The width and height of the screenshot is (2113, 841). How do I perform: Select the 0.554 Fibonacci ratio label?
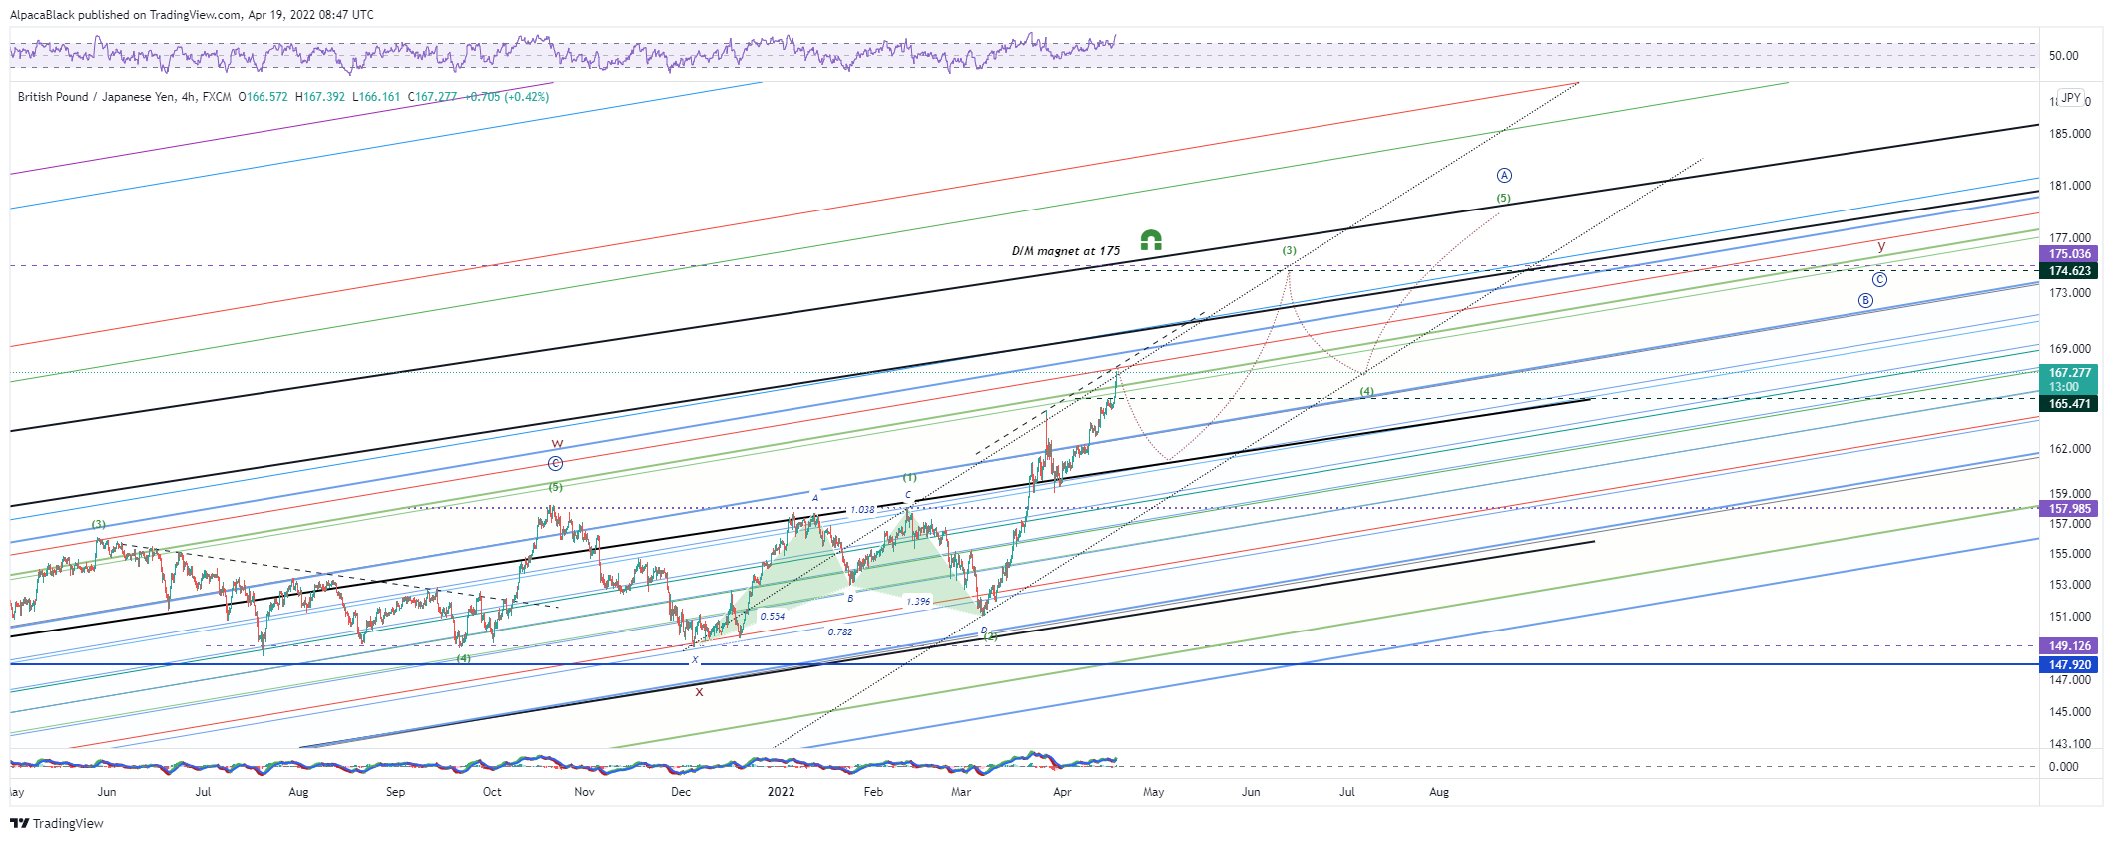773,617
